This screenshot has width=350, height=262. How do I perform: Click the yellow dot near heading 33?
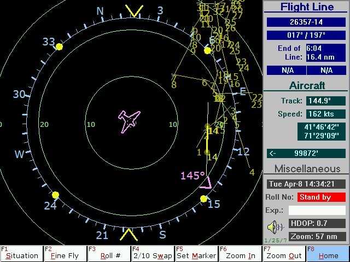(59, 47)
